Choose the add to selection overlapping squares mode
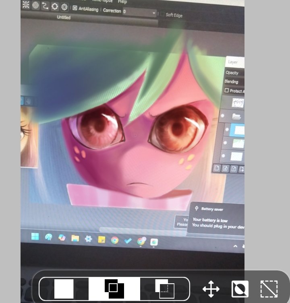290x303 pixels. (114, 289)
